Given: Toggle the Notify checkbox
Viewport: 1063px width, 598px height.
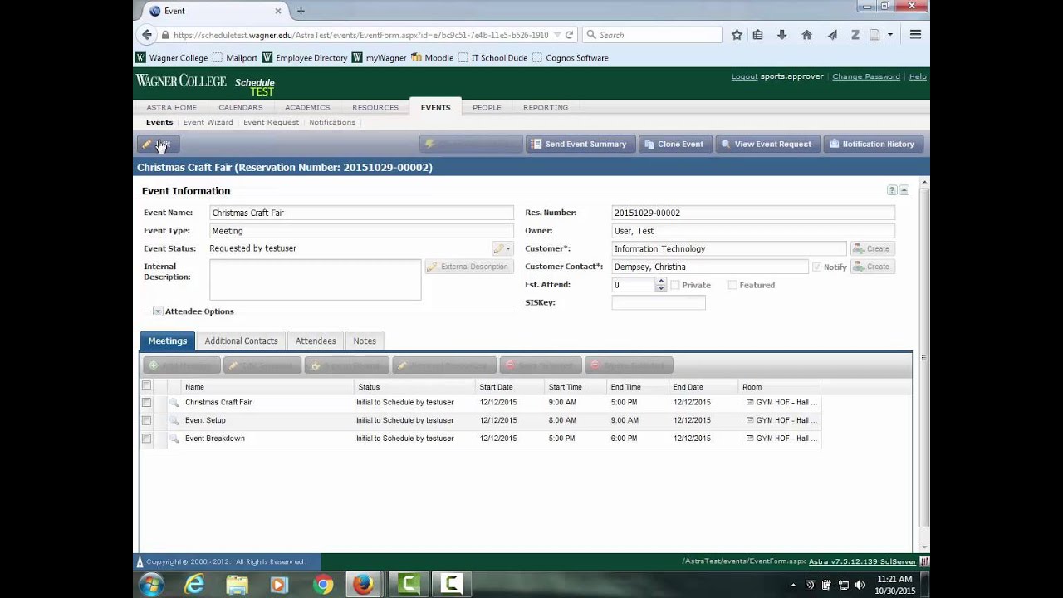Looking at the screenshot, I should pyautogui.click(x=816, y=267).
